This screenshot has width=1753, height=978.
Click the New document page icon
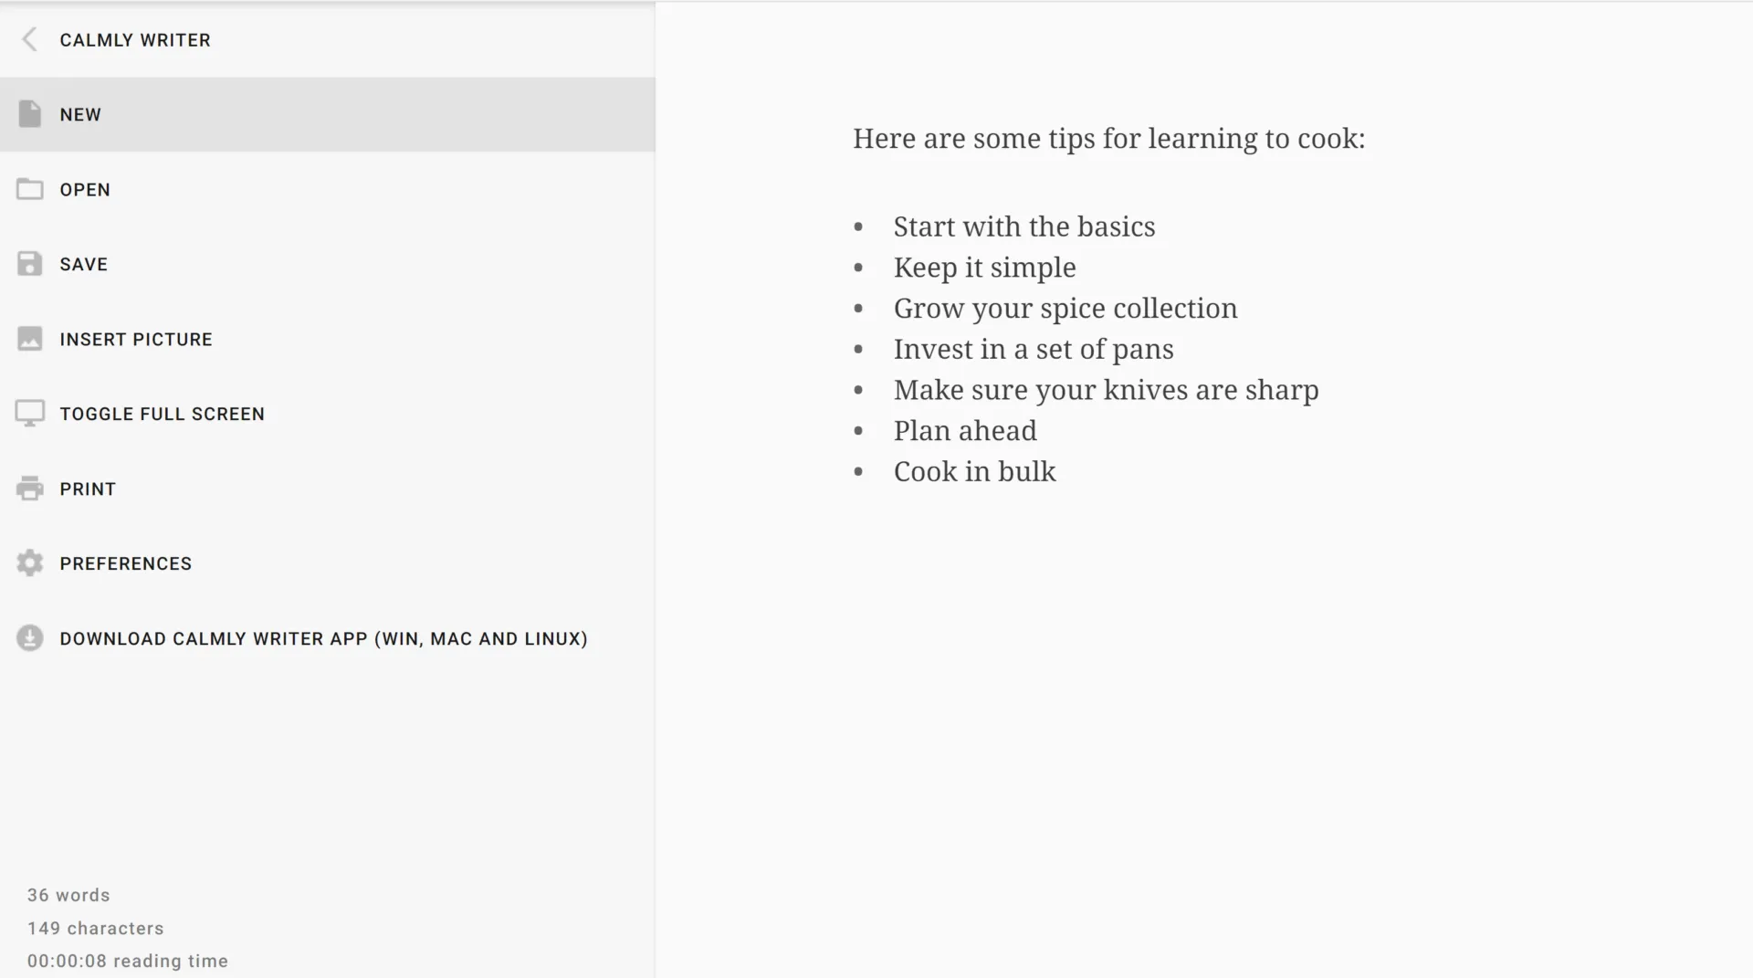point(29,114)
